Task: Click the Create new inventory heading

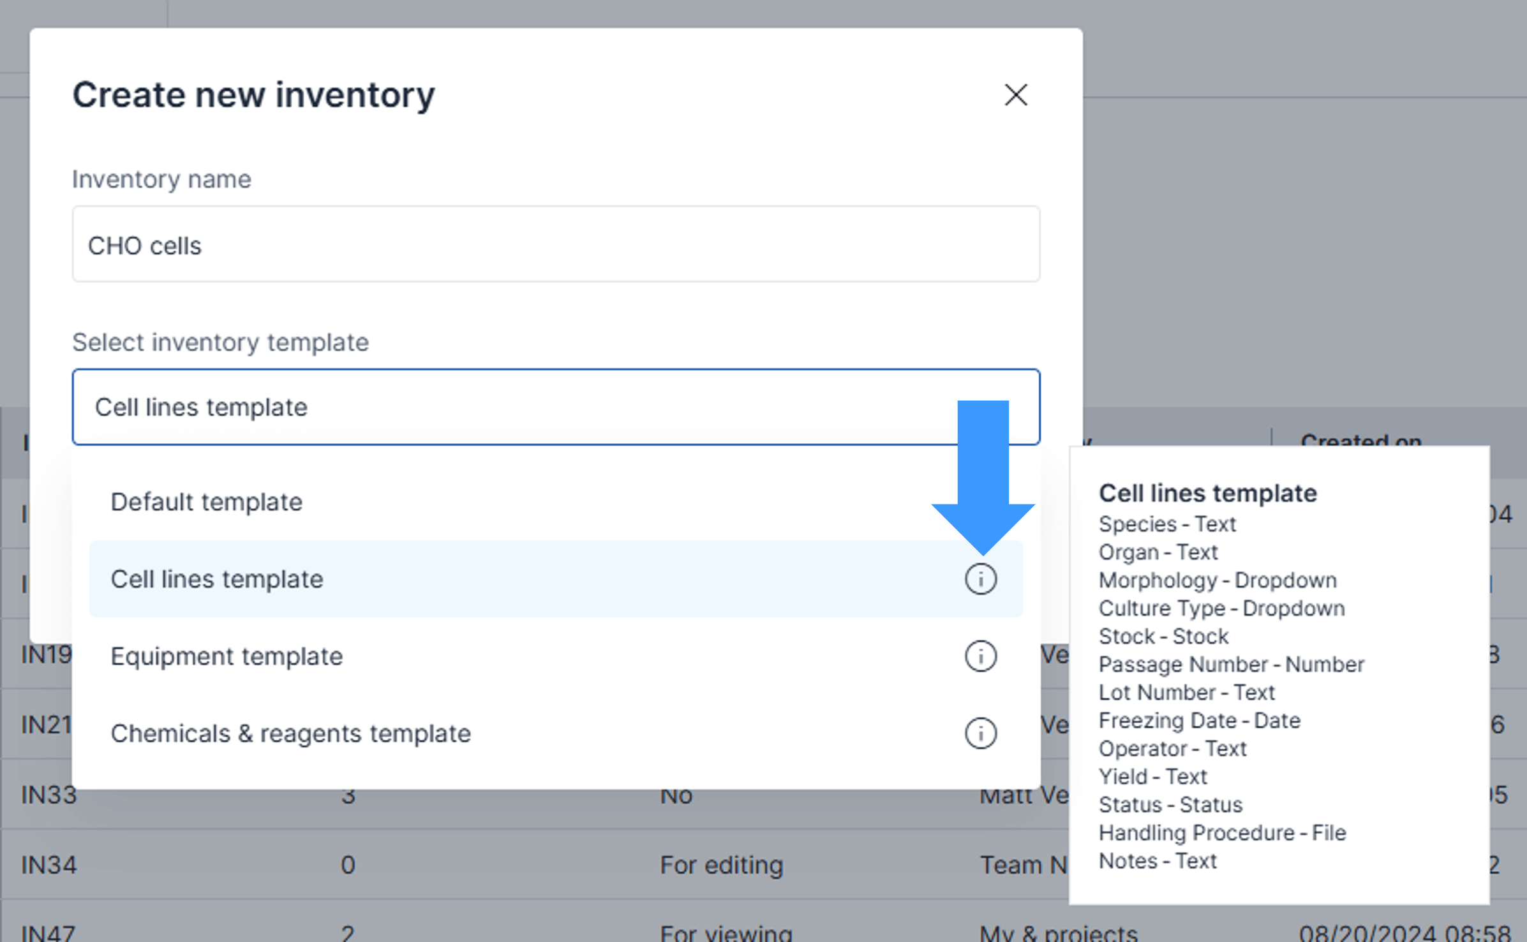Action: [x=253, y=95]
